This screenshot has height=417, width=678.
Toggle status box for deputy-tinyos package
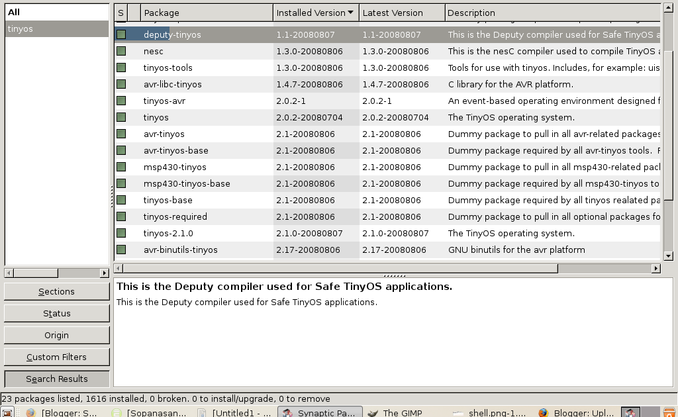click(121, 34)
